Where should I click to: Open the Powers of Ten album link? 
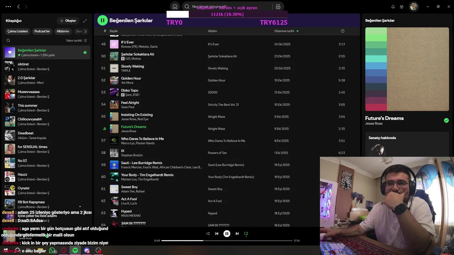[217, 153]
